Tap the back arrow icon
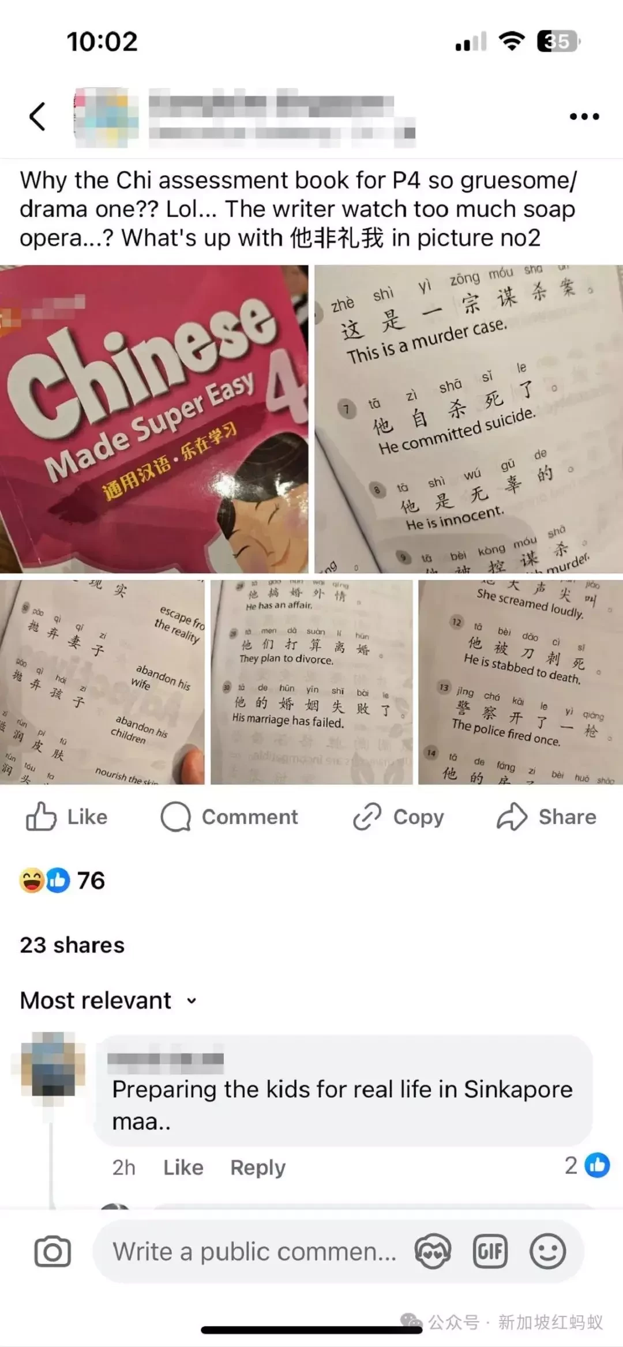Screen dimensions: 623x1347 click(37, 116)
